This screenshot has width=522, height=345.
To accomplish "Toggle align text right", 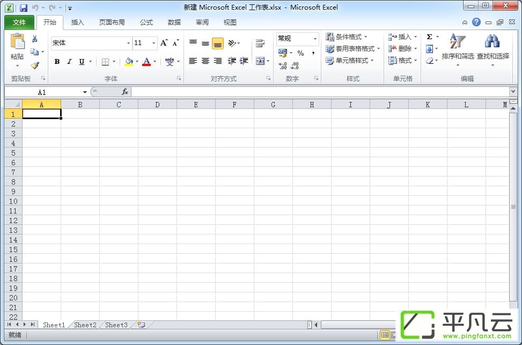I will click(x=218, y=61).
